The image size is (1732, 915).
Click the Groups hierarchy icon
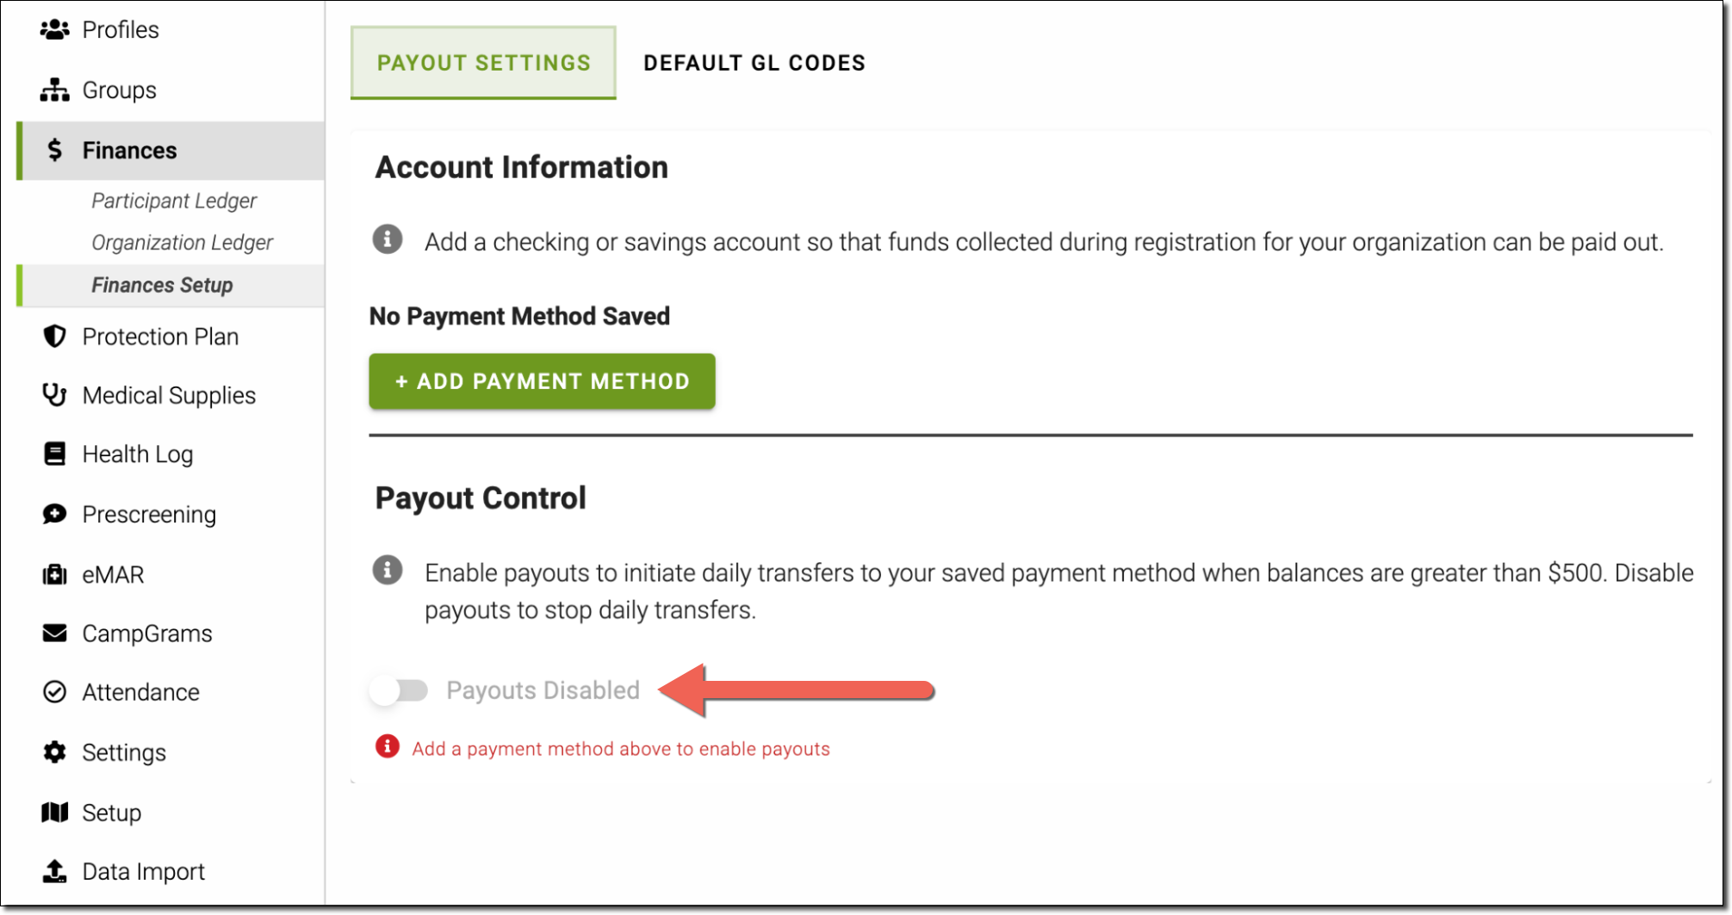[x=54, y=90]
